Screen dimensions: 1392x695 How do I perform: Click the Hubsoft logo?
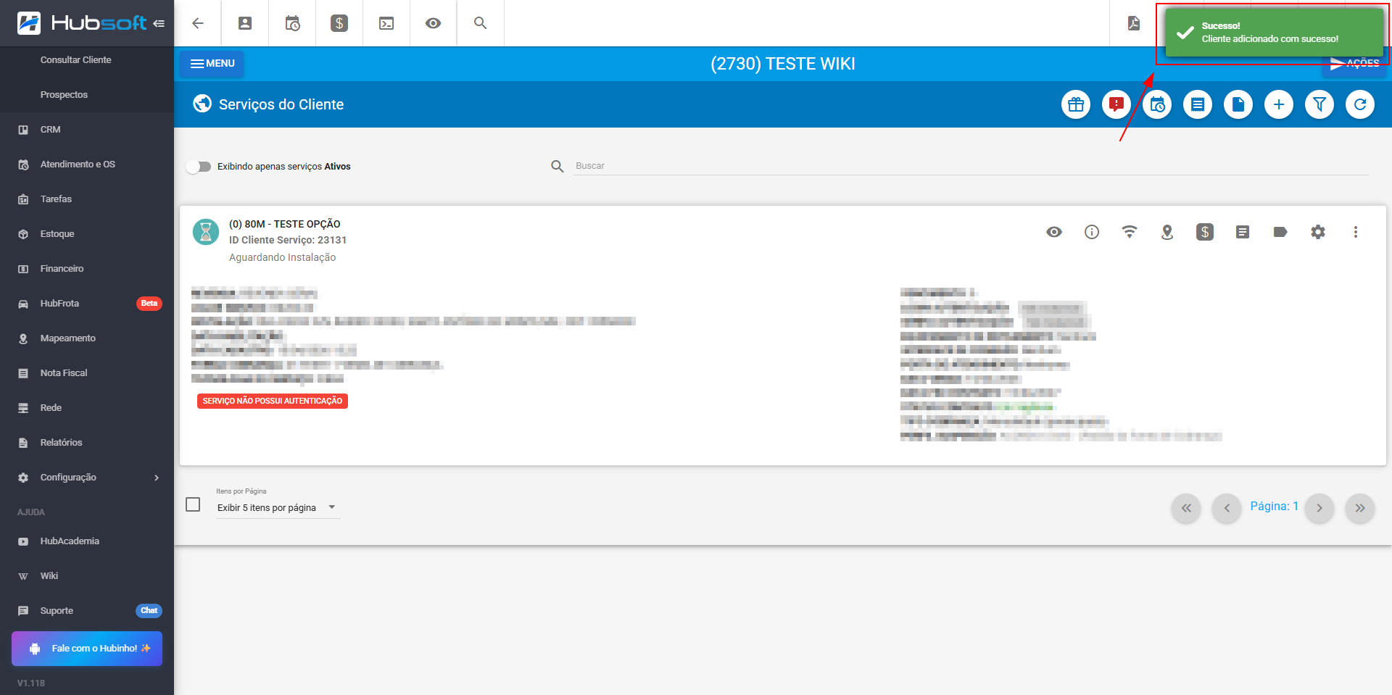click(x=82, y=23)
